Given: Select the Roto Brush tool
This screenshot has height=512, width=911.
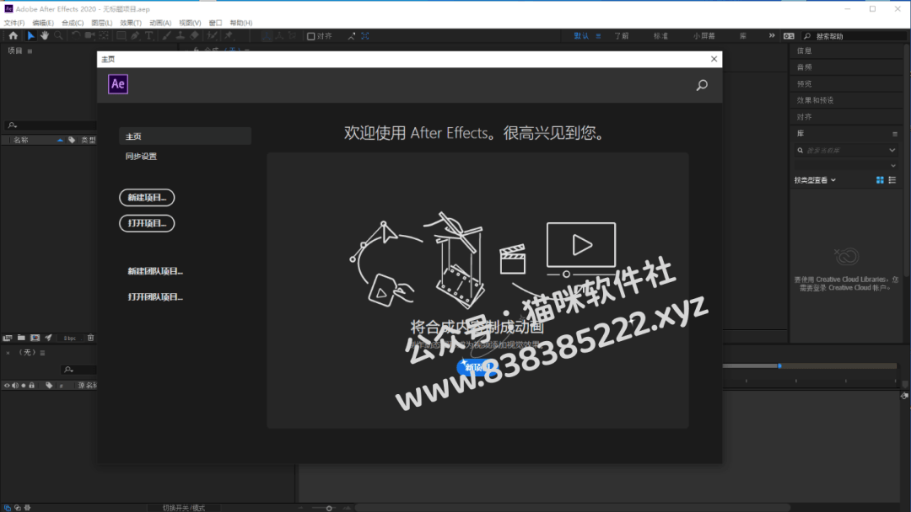Looking at the screenshot, I should point(212,36).
